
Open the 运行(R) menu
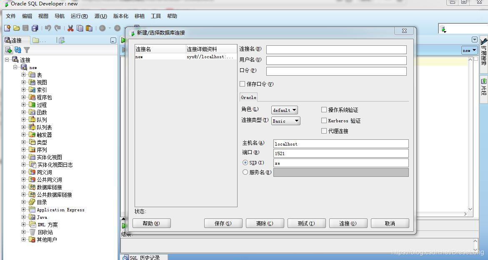[79, 16]
